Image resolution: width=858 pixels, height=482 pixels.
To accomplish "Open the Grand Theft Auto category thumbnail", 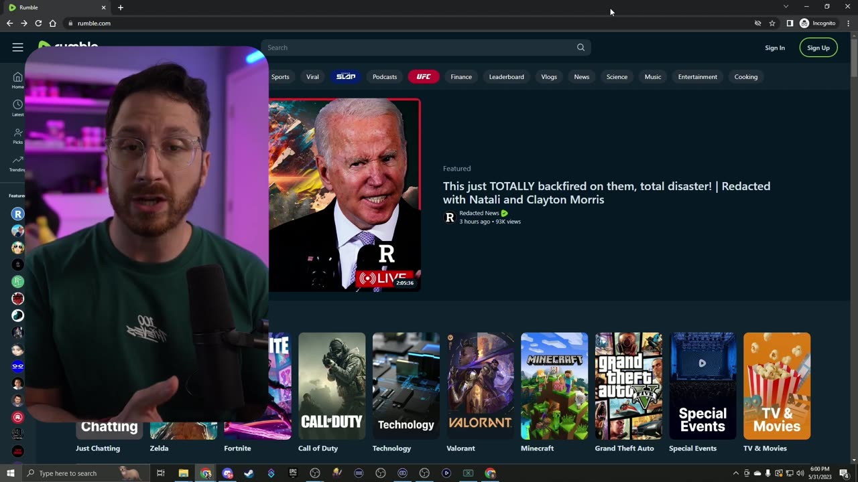I will point(629,386).
